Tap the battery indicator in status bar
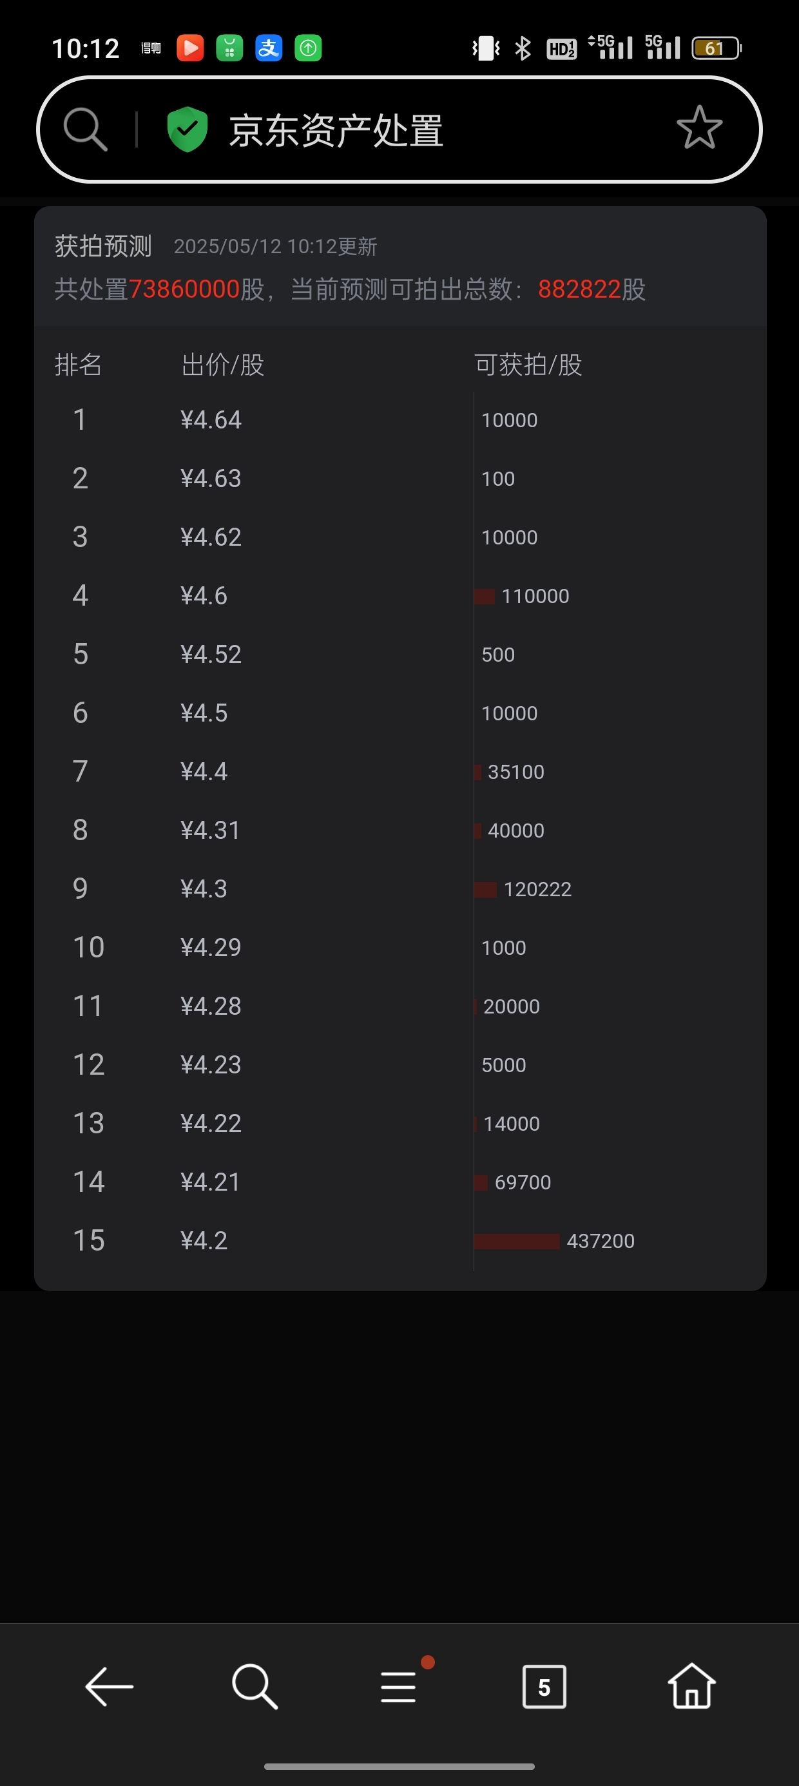 (x=717, y=48)
